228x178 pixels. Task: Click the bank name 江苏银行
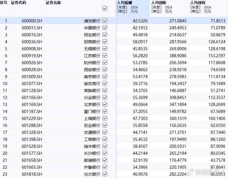coord(92,56)
